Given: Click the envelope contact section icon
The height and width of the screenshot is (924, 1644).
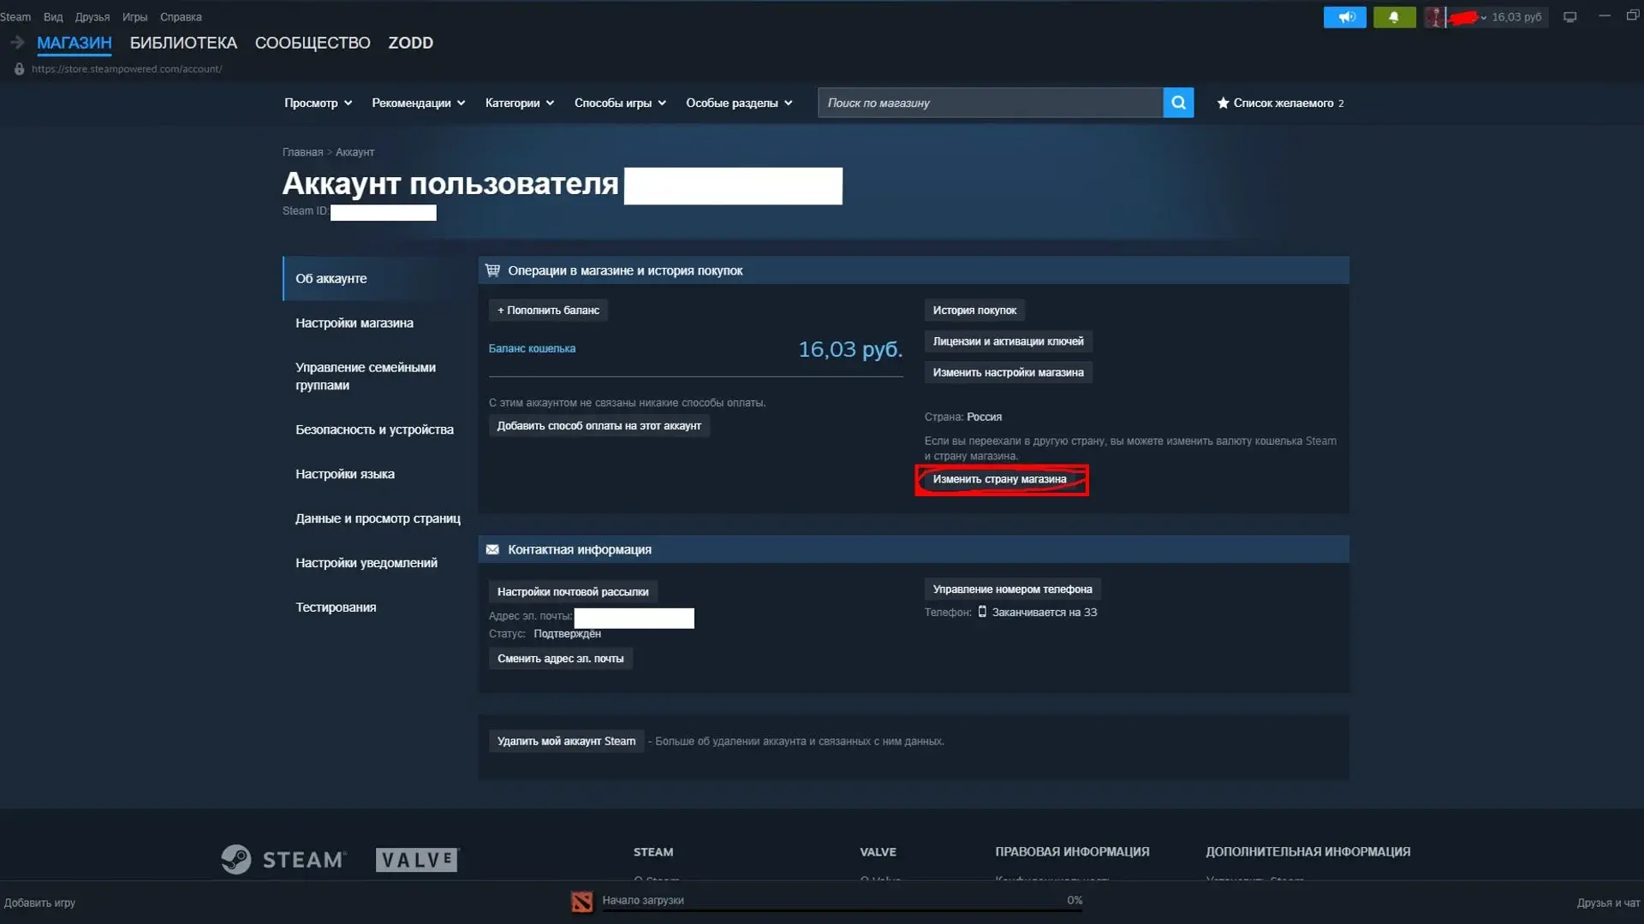Looking at the screenshot, I should tap(492, 549).
